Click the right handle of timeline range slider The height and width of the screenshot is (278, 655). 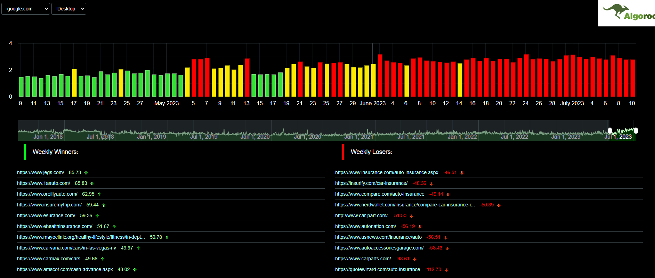[x=636, y=131]
